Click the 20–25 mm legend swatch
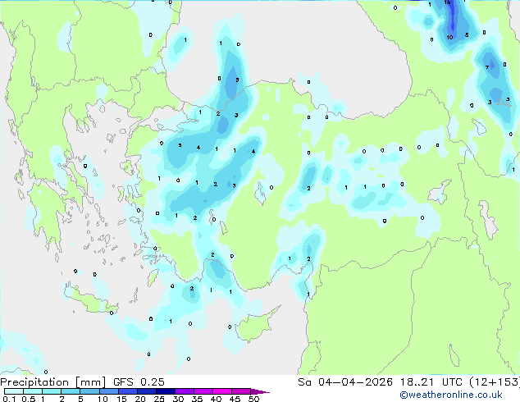The height and width of the screenshot is (402, 520). [x=146, y=391]
